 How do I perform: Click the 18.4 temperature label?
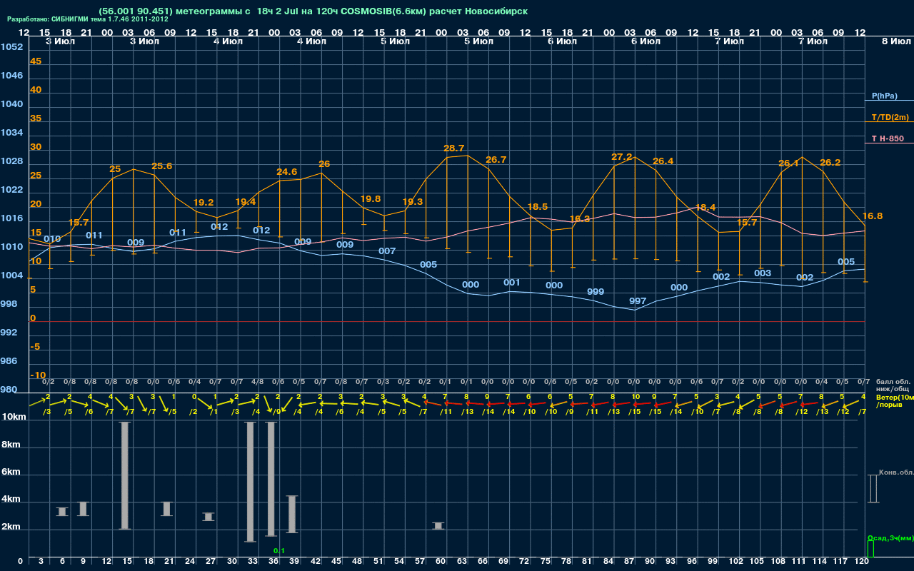(705, 208)
